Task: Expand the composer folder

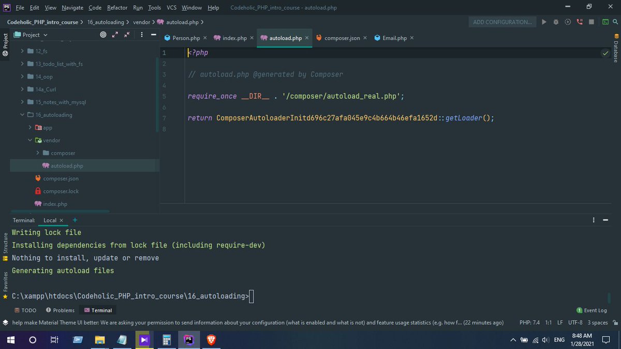Action: tap(38, 153)
